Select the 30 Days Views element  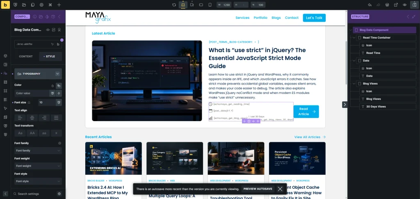pyautogui.click(x=388, y=107)
